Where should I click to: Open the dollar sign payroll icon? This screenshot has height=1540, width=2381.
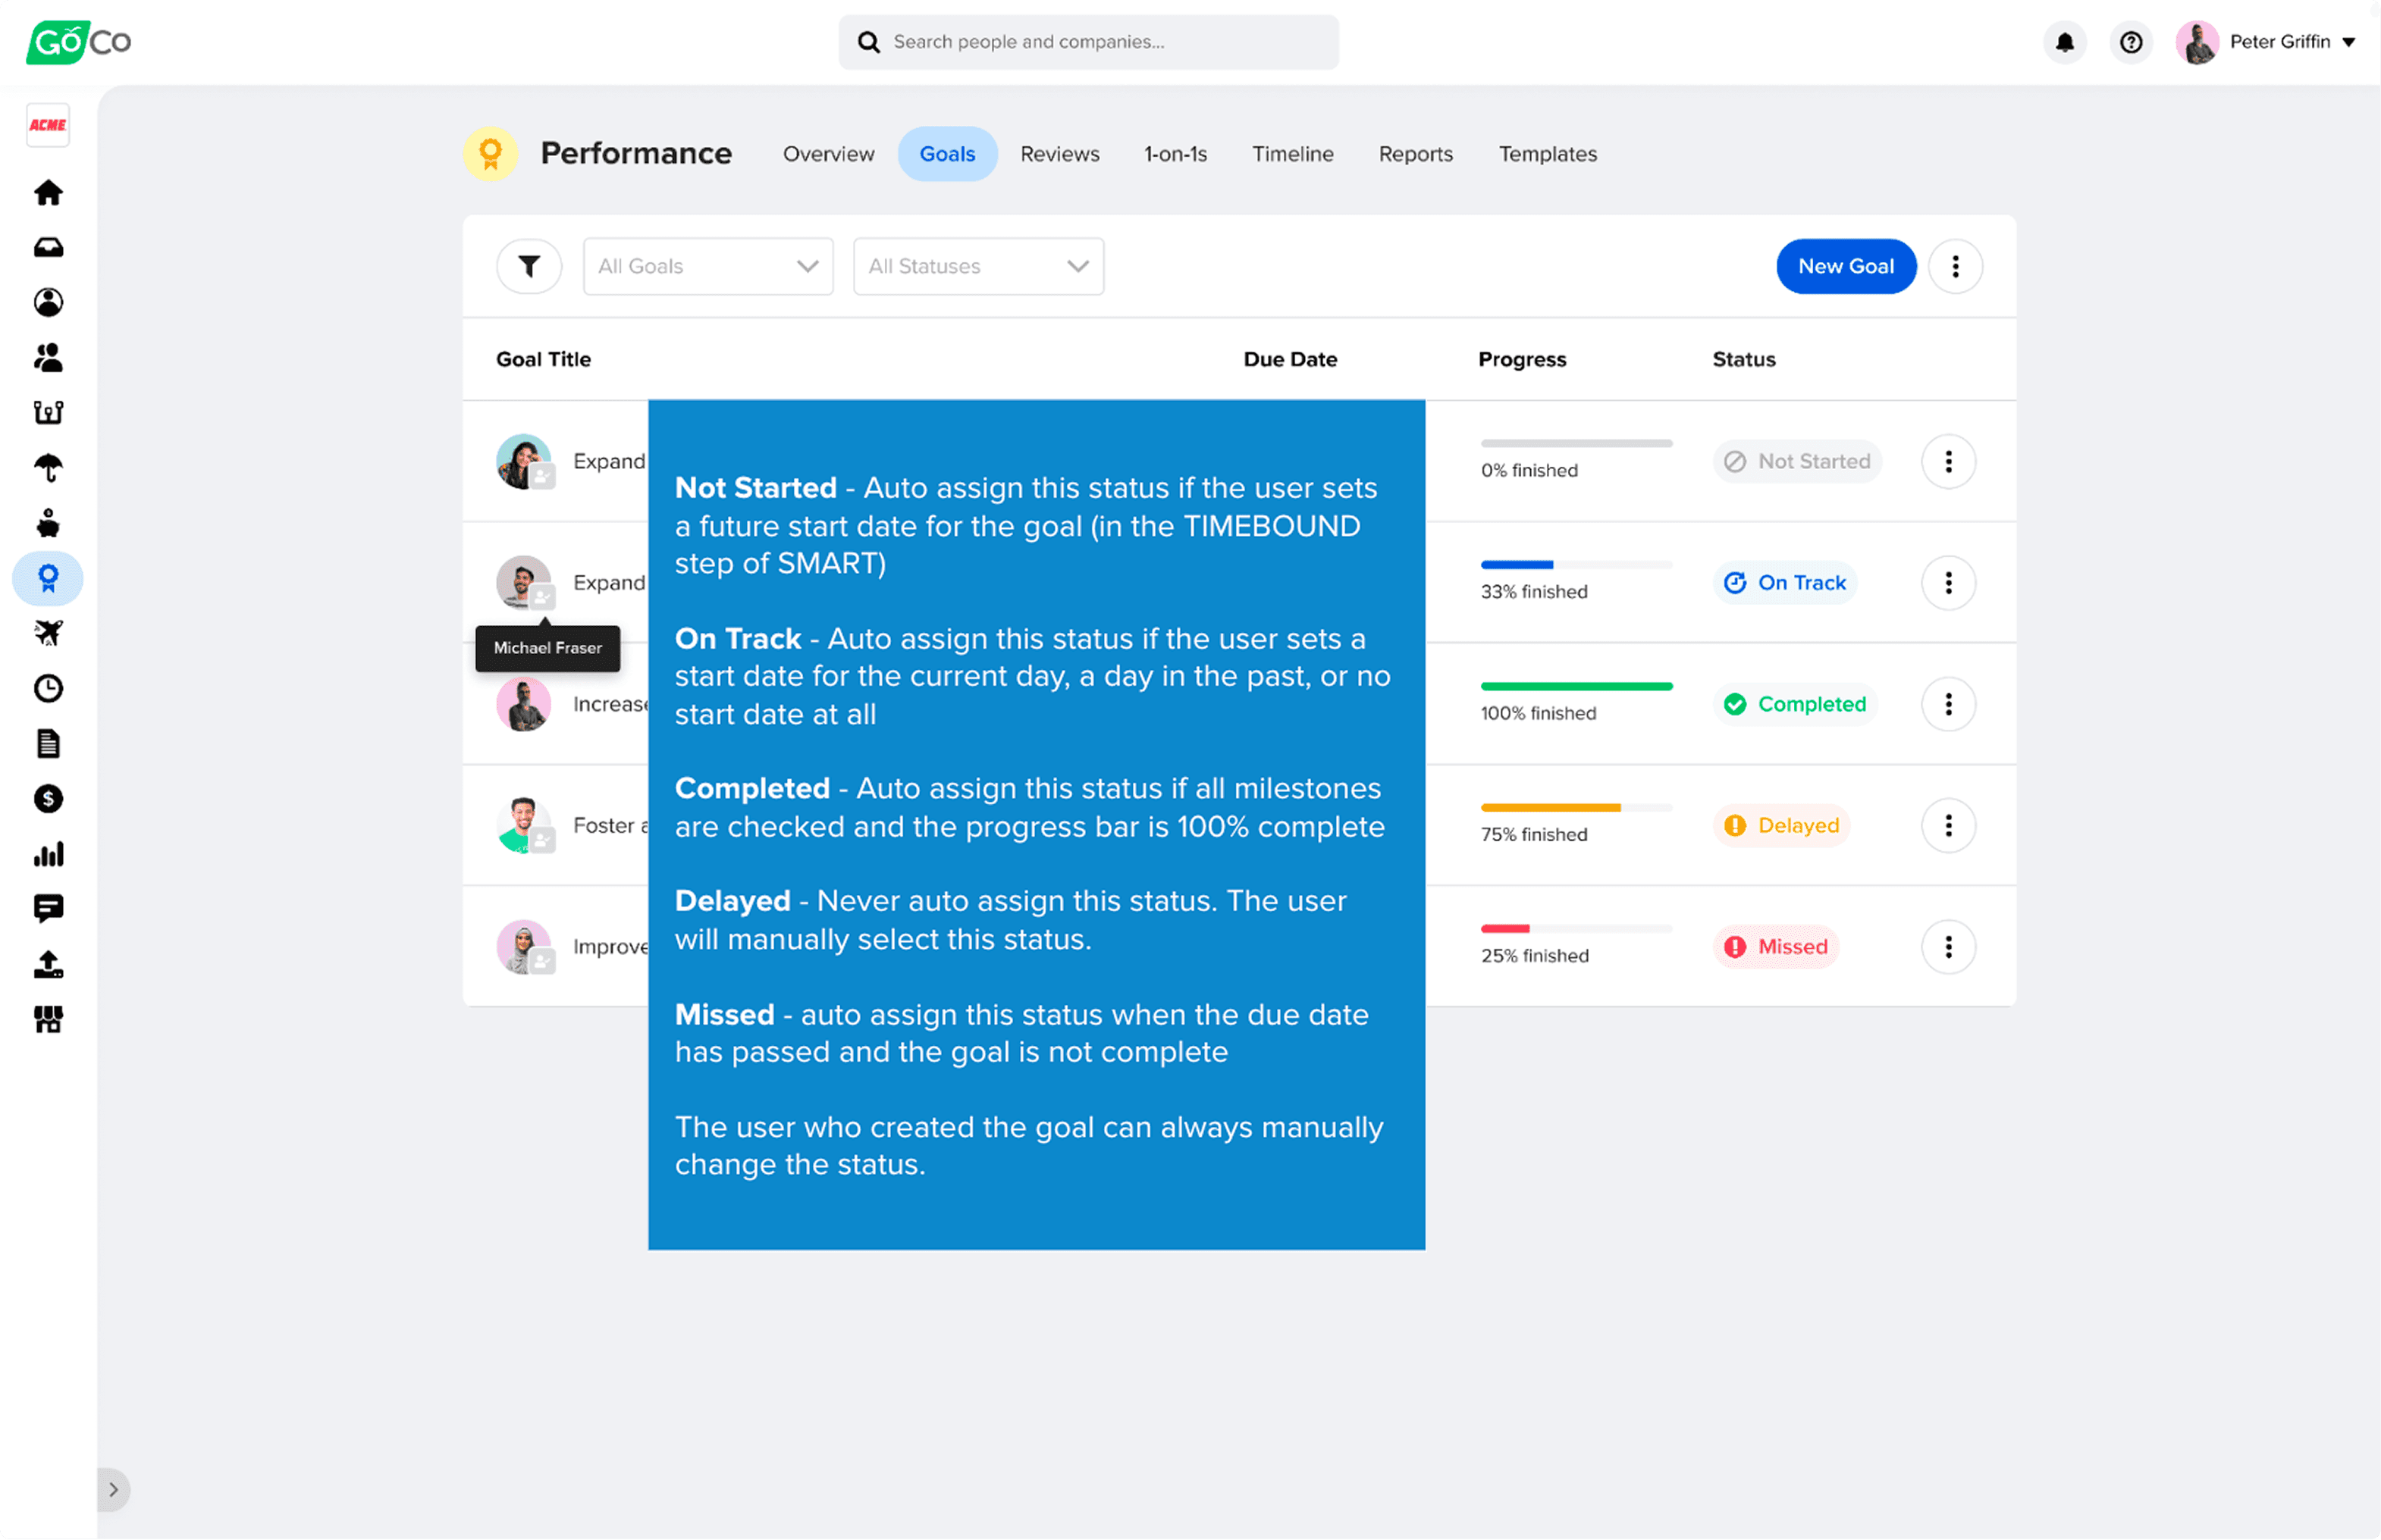click(x=48, y=798)
